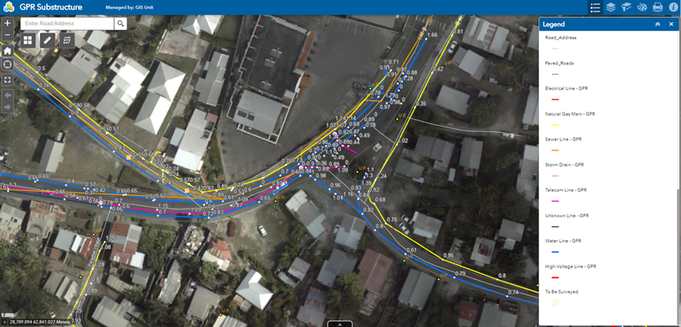Collapse the Legend panel with the chevrons

[x=658, y=24]
